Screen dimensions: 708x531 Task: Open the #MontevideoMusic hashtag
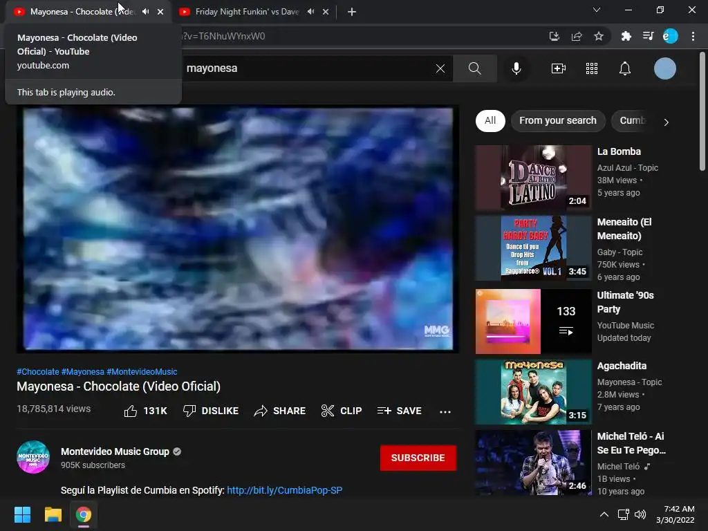[x=142, y=371]
